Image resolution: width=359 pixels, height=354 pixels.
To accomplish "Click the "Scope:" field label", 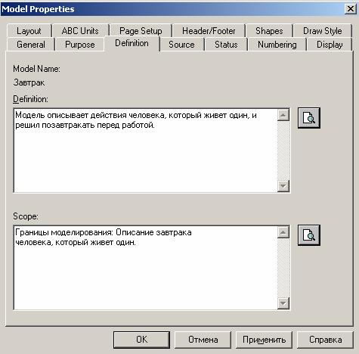I will pos(26,216).
